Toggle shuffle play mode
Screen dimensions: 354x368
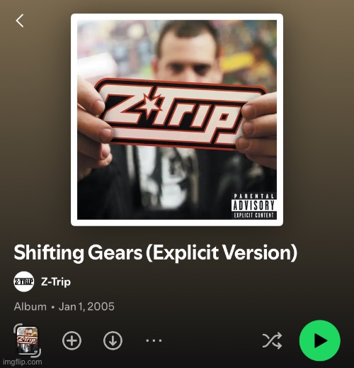pos(272,340)
